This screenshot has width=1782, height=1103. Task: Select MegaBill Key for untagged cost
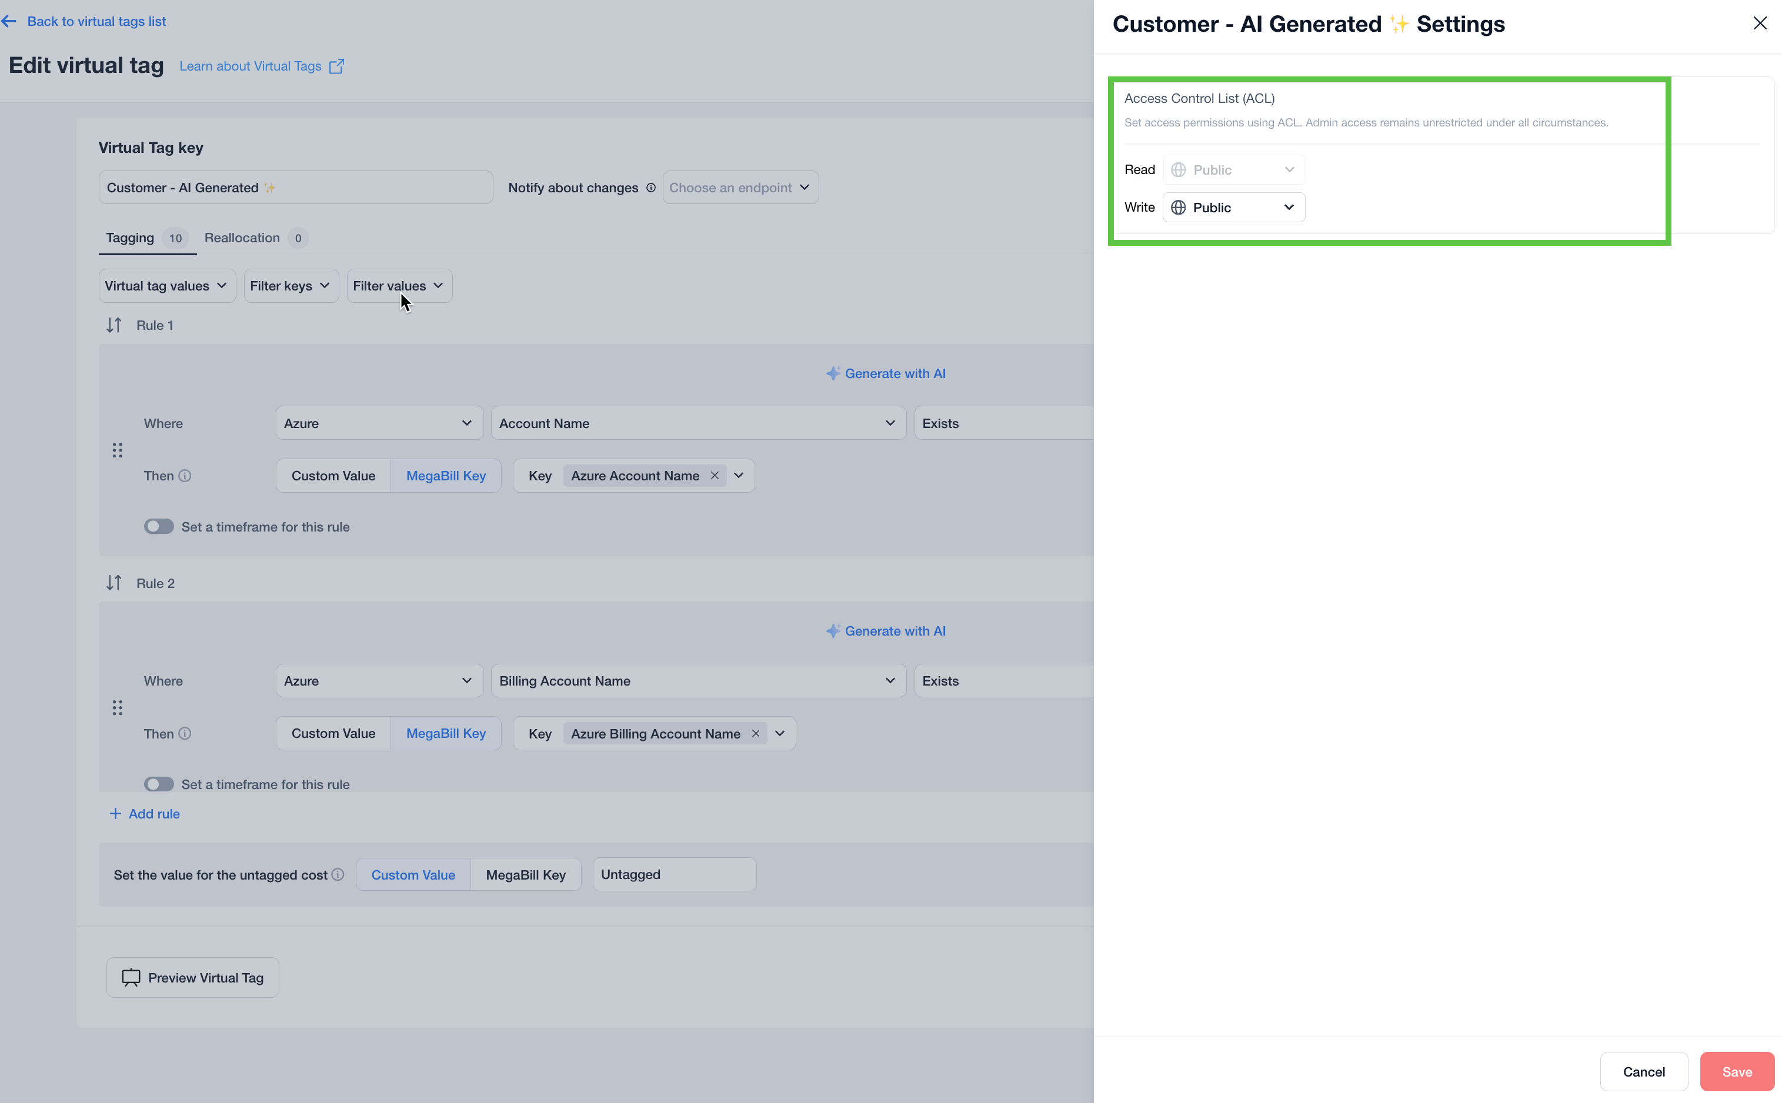point(525,875)
